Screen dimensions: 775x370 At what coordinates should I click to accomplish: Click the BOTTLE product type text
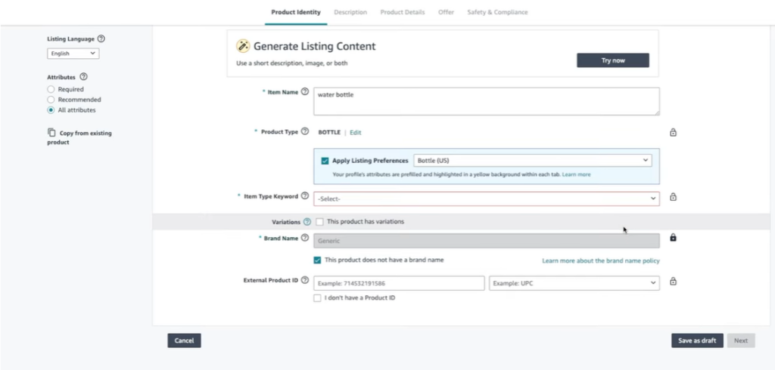coord(329,133)
